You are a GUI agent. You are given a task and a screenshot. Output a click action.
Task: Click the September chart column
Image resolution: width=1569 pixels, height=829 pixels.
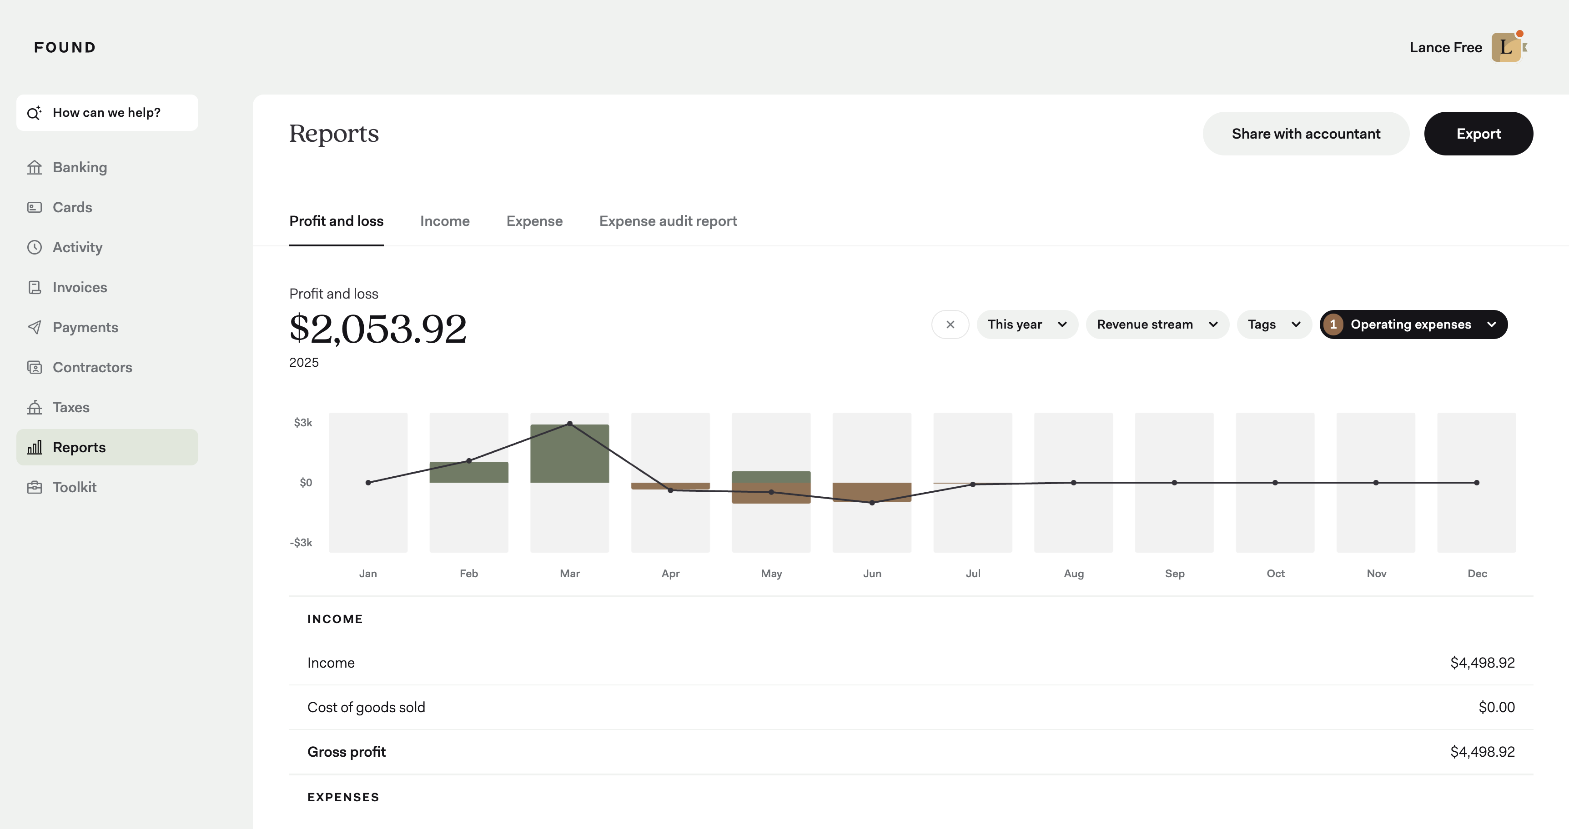click(1174, 483)
